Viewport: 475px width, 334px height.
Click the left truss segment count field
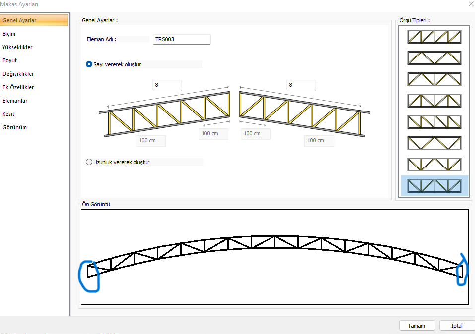[x=167, y=85]
